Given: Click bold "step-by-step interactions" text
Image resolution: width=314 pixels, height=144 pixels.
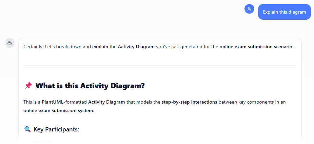Looking at the screenshot, I should pyautogui.click(x=189, y=102).
